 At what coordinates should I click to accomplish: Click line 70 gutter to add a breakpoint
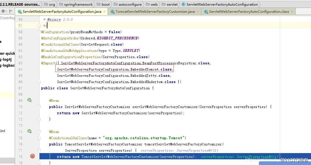click(32, 107)
